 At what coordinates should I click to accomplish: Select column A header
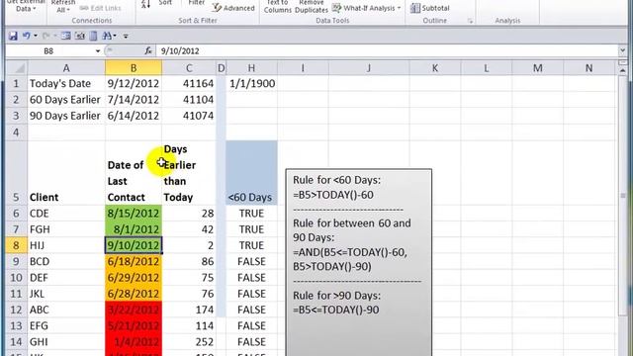(66, 68)
